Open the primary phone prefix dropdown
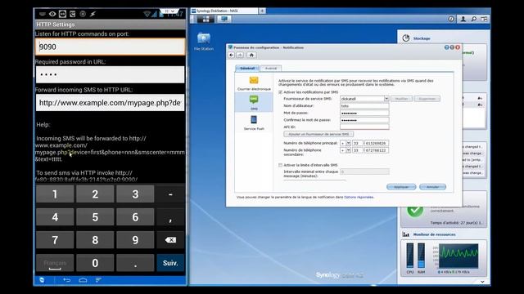 click(348, 143)
